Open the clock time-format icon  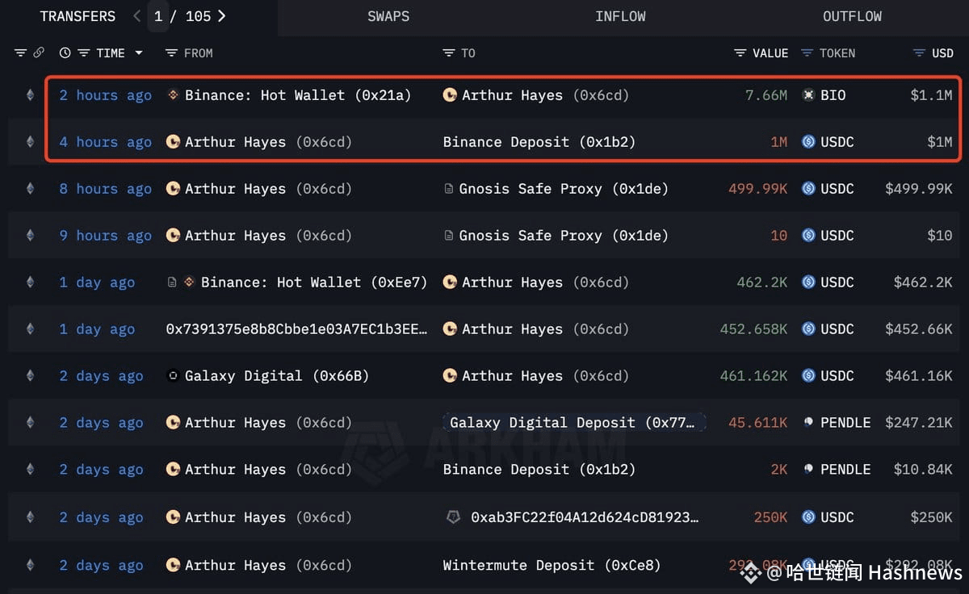65,52
